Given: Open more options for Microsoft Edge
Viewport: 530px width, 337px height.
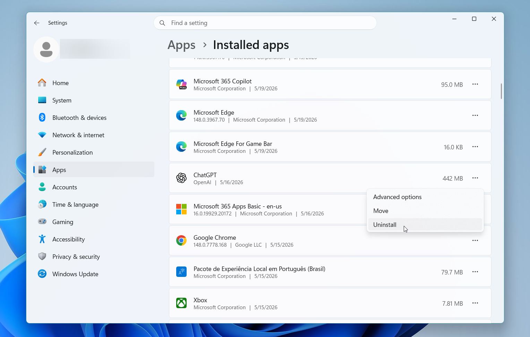Looking at the screenshot, I should coord(475,115).
